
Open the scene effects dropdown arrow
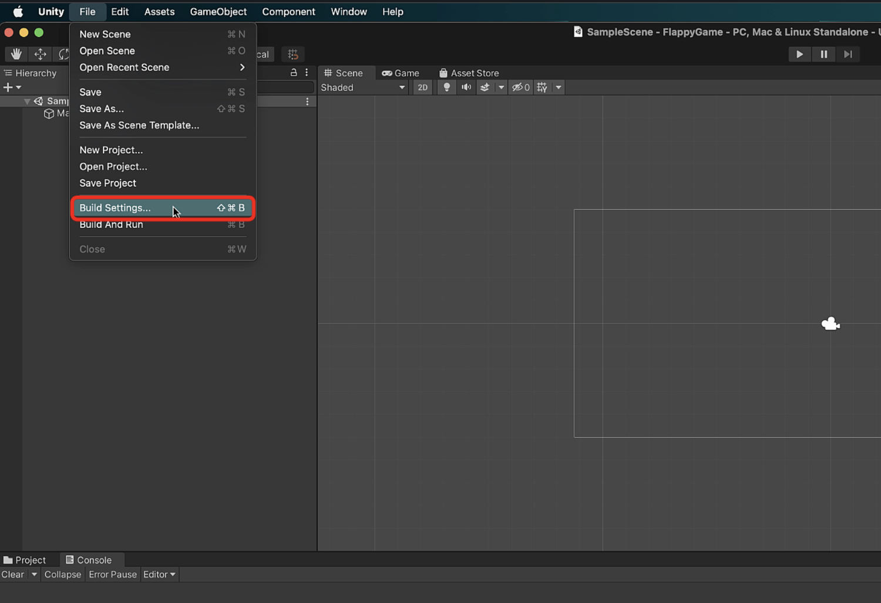501,87
